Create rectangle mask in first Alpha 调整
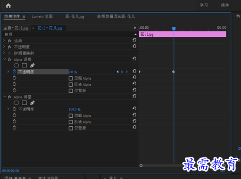The image size is (241, 179). coord(25,65)
